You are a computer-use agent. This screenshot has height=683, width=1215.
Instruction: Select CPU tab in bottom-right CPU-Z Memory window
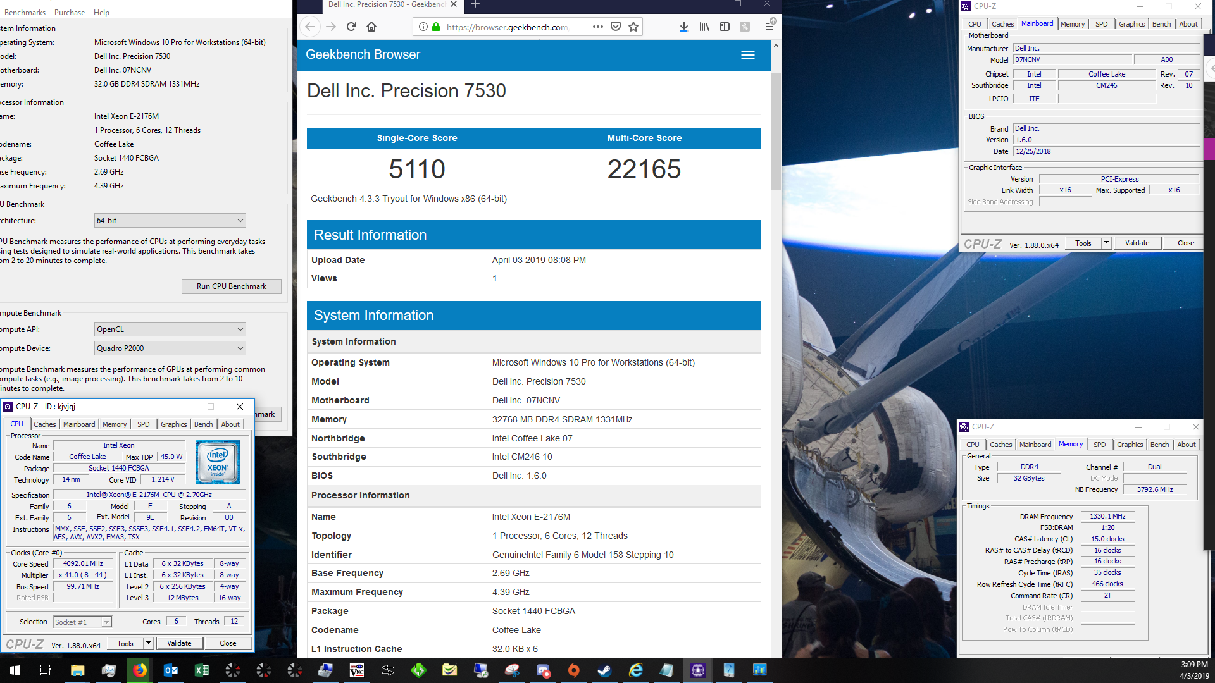[973, 445]
